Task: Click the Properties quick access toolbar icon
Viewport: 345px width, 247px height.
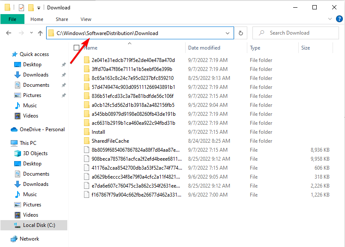Action: pos(21,8)
